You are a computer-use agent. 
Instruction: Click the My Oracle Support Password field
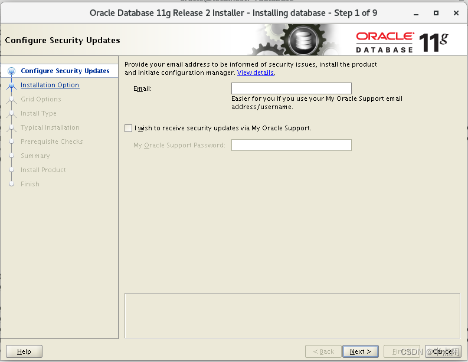tap(292, 145)
